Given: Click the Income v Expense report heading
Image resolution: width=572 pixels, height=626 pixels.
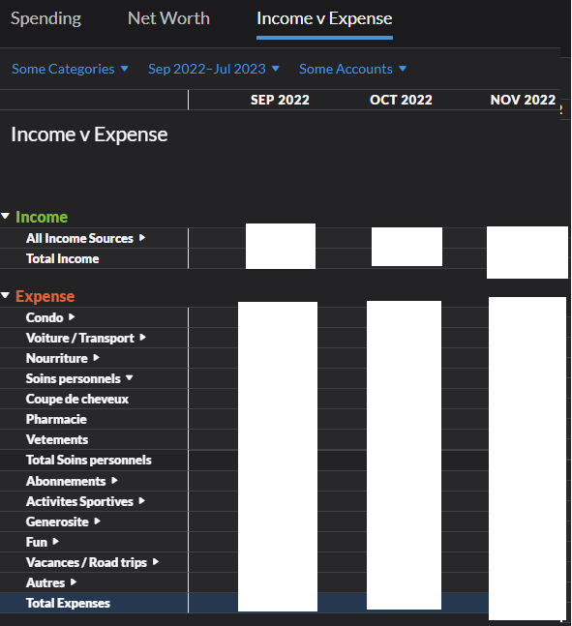Looking at the screenshot, I should tap(89, 134).
